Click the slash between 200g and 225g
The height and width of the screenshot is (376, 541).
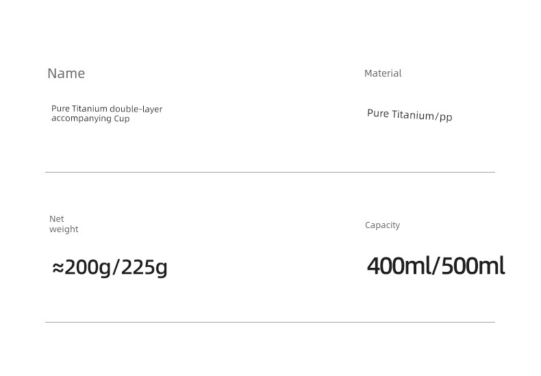pyautogui.click(x=116, y=268)
